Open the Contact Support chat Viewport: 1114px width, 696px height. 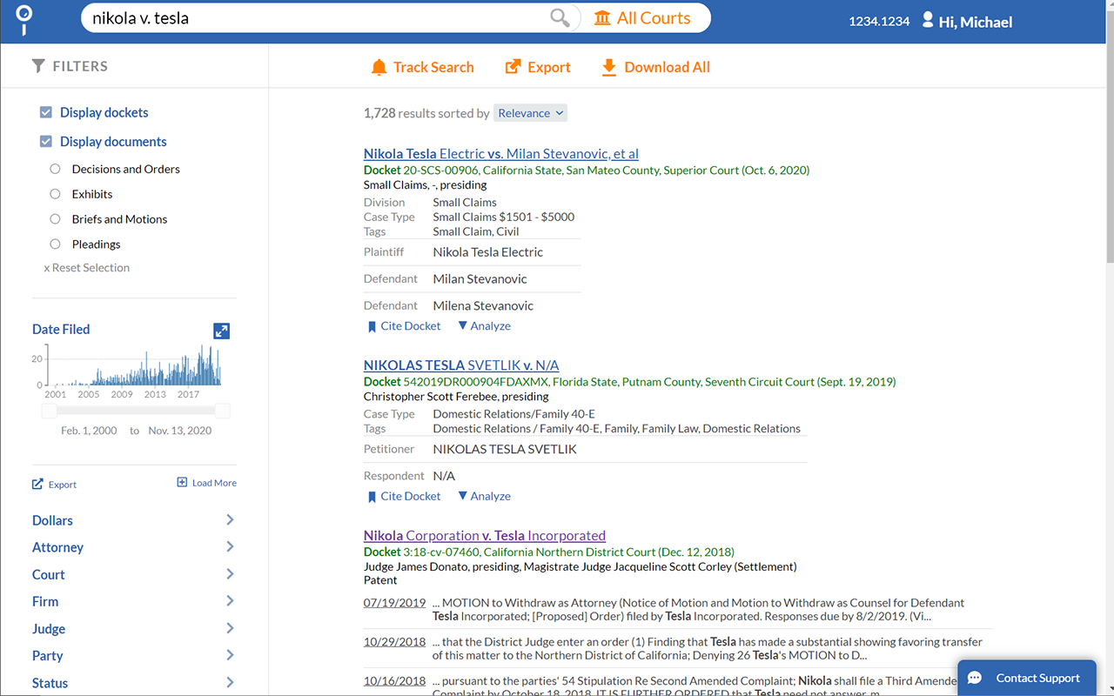click(x=1027, y=678)
